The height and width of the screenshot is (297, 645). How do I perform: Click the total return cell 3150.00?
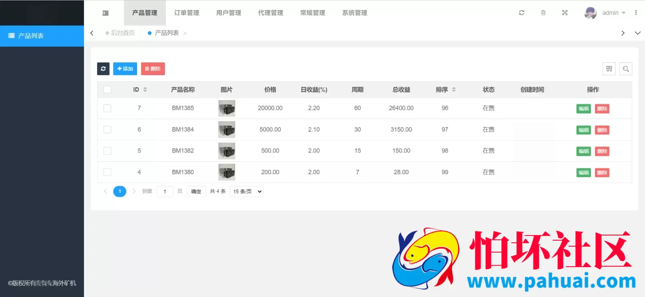pos(401,130)
